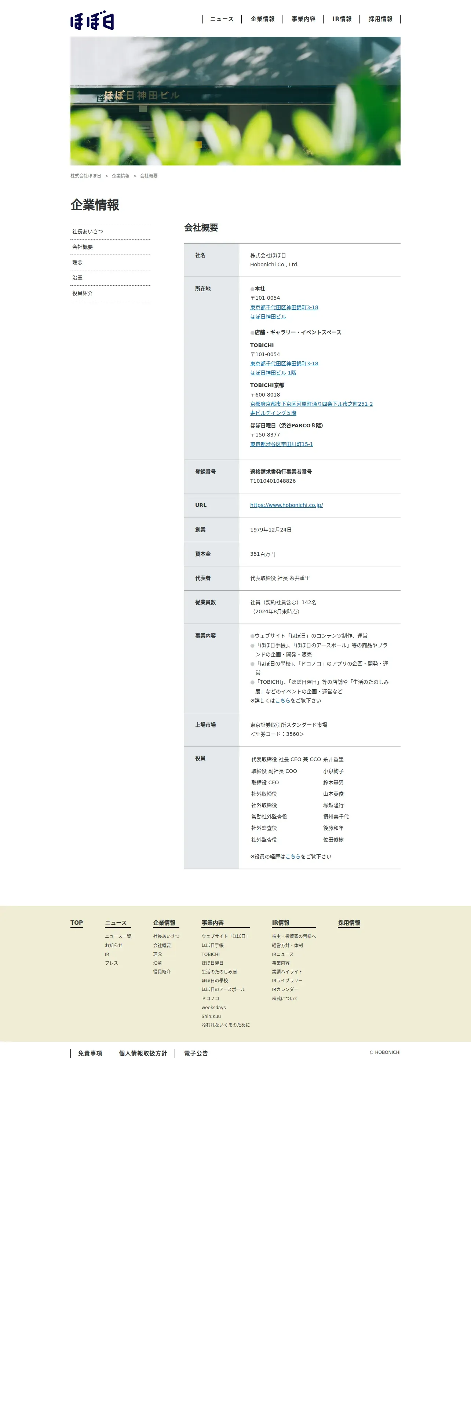Open footer 生活のたのしみ展 link
Viewport: 471px width, 1413px height.
(x=219, y=971)
